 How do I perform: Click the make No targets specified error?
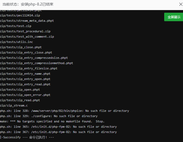pos(52,121)
